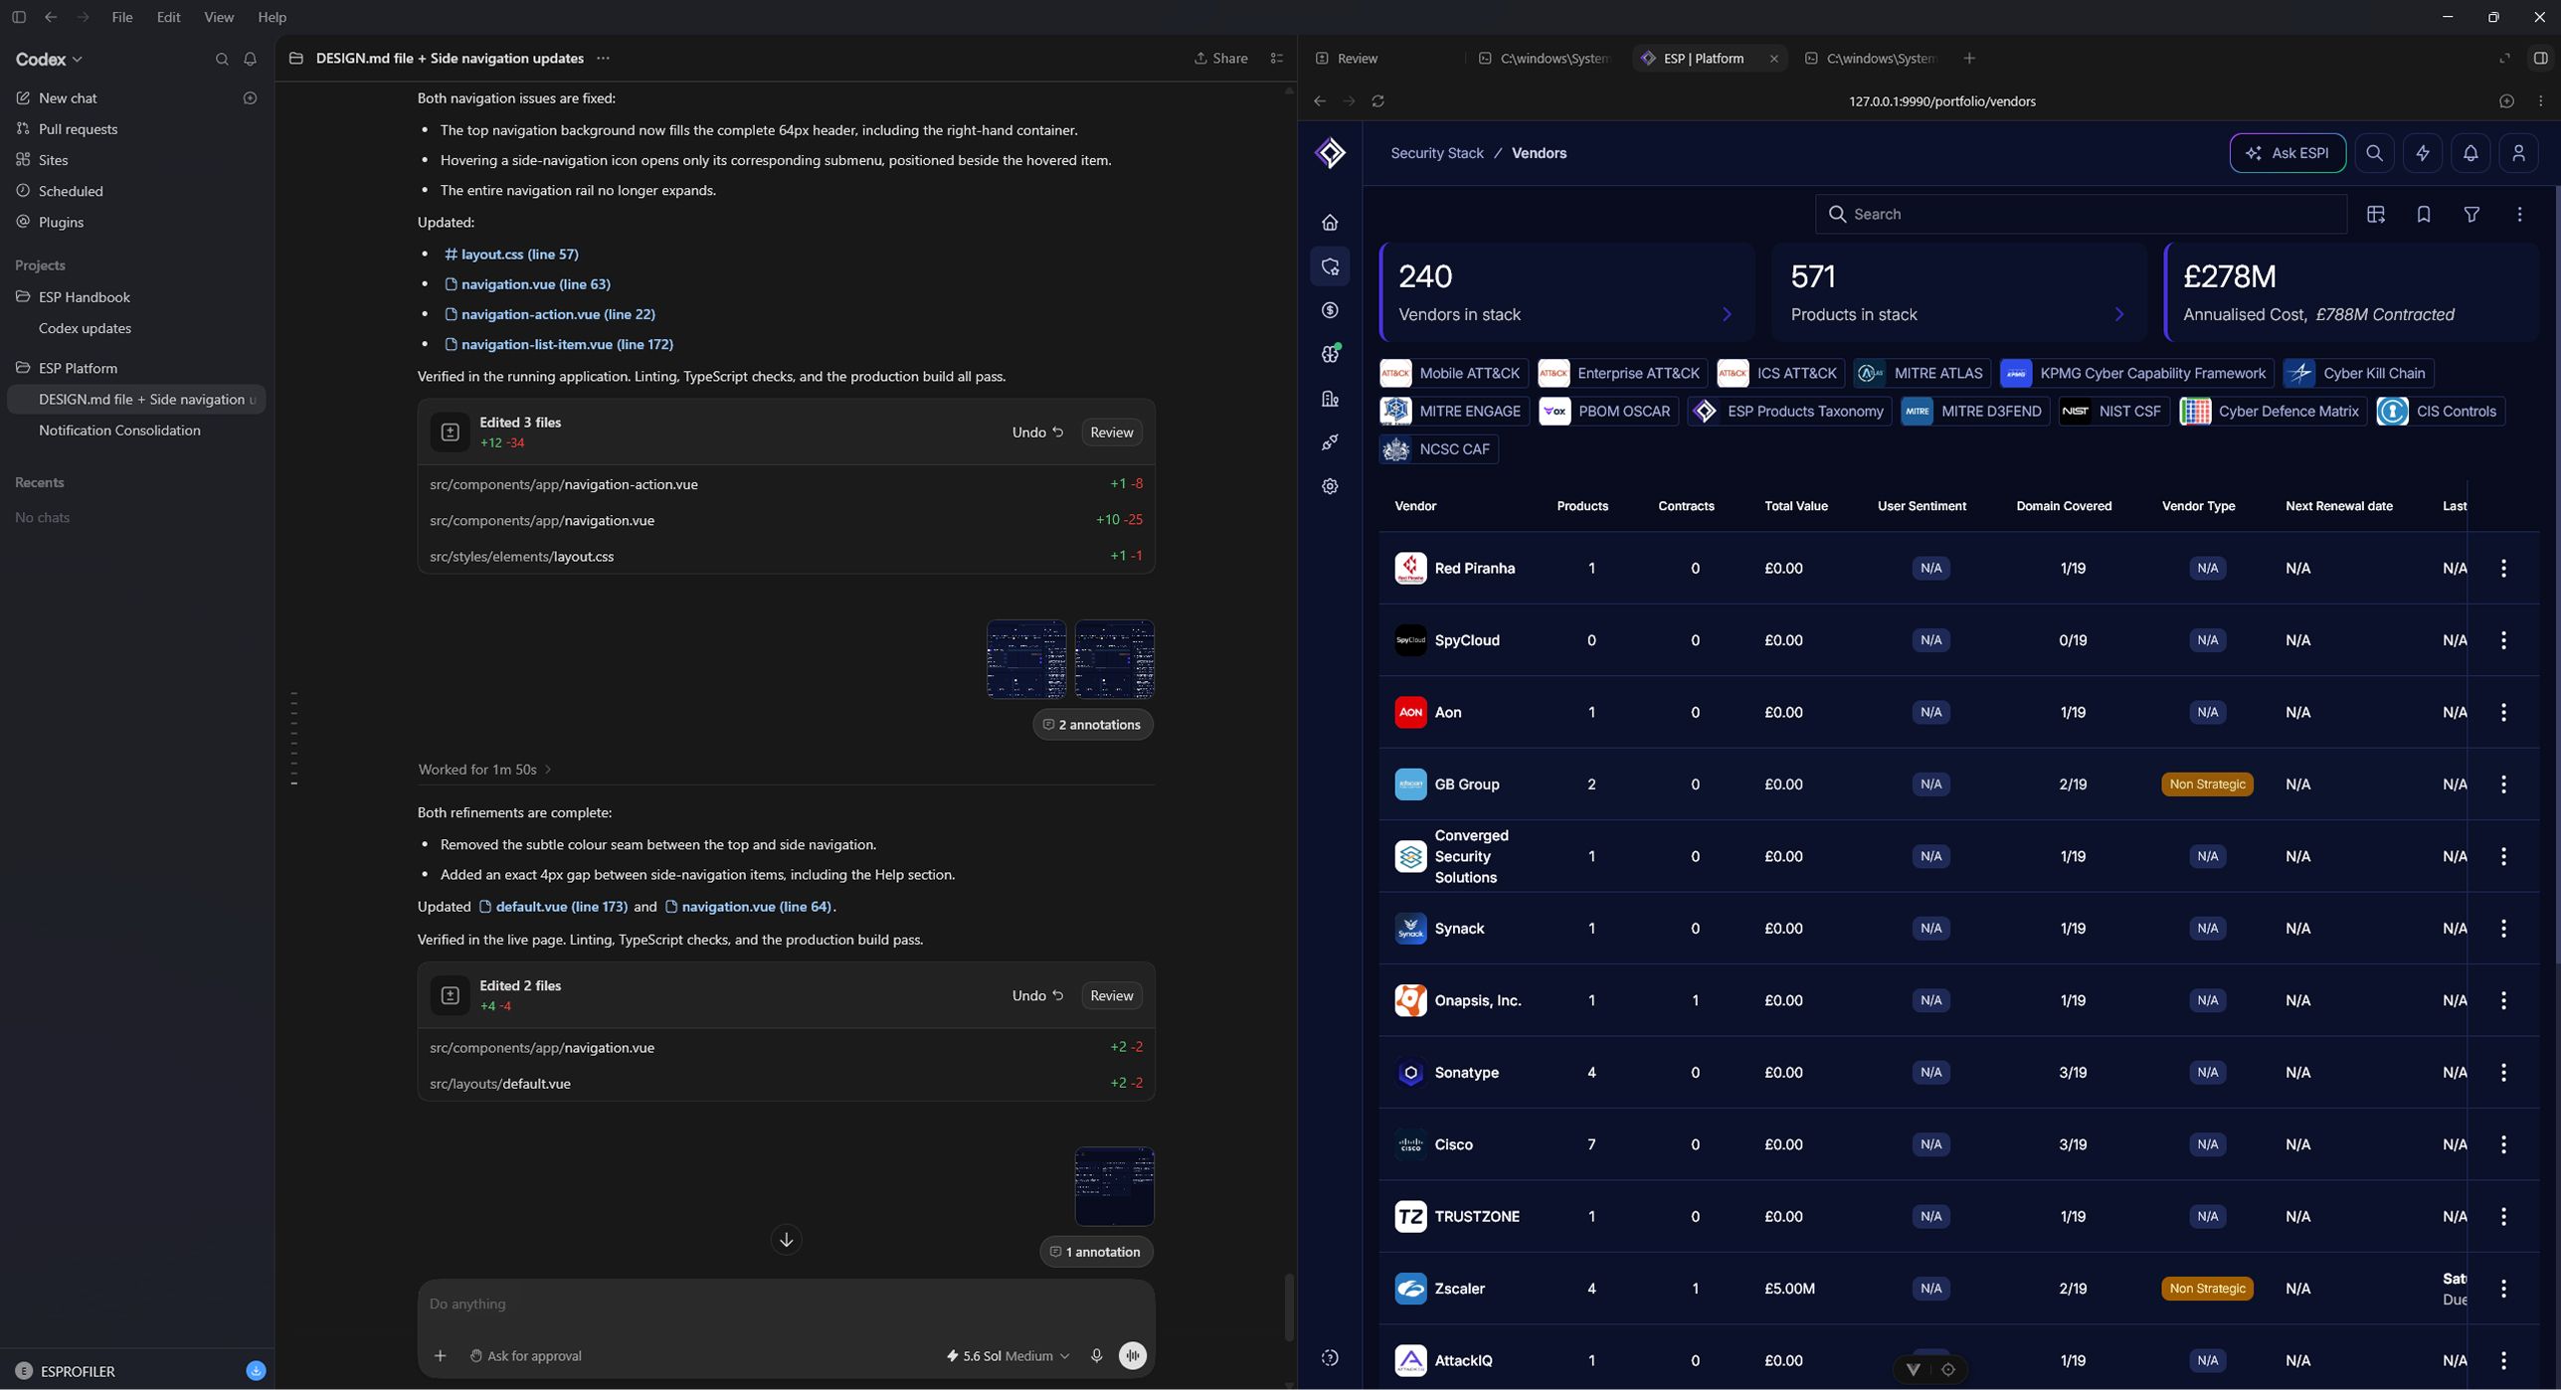
Task: Open search in Codex sidebar
Action: pyautogui.click(x=222, y=60)
